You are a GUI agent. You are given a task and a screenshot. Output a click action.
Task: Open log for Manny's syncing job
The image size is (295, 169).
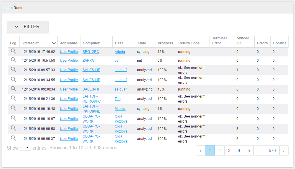point(13,108)
